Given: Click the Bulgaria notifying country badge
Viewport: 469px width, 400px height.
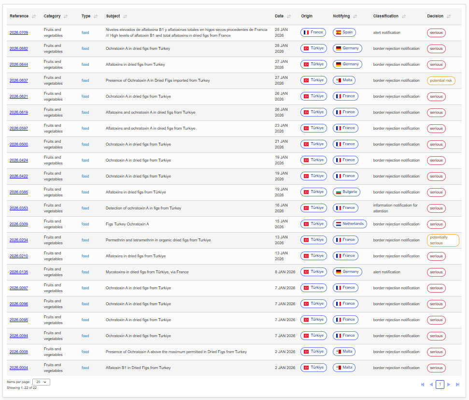Looking at the screenshot, I should coord(346,192).
